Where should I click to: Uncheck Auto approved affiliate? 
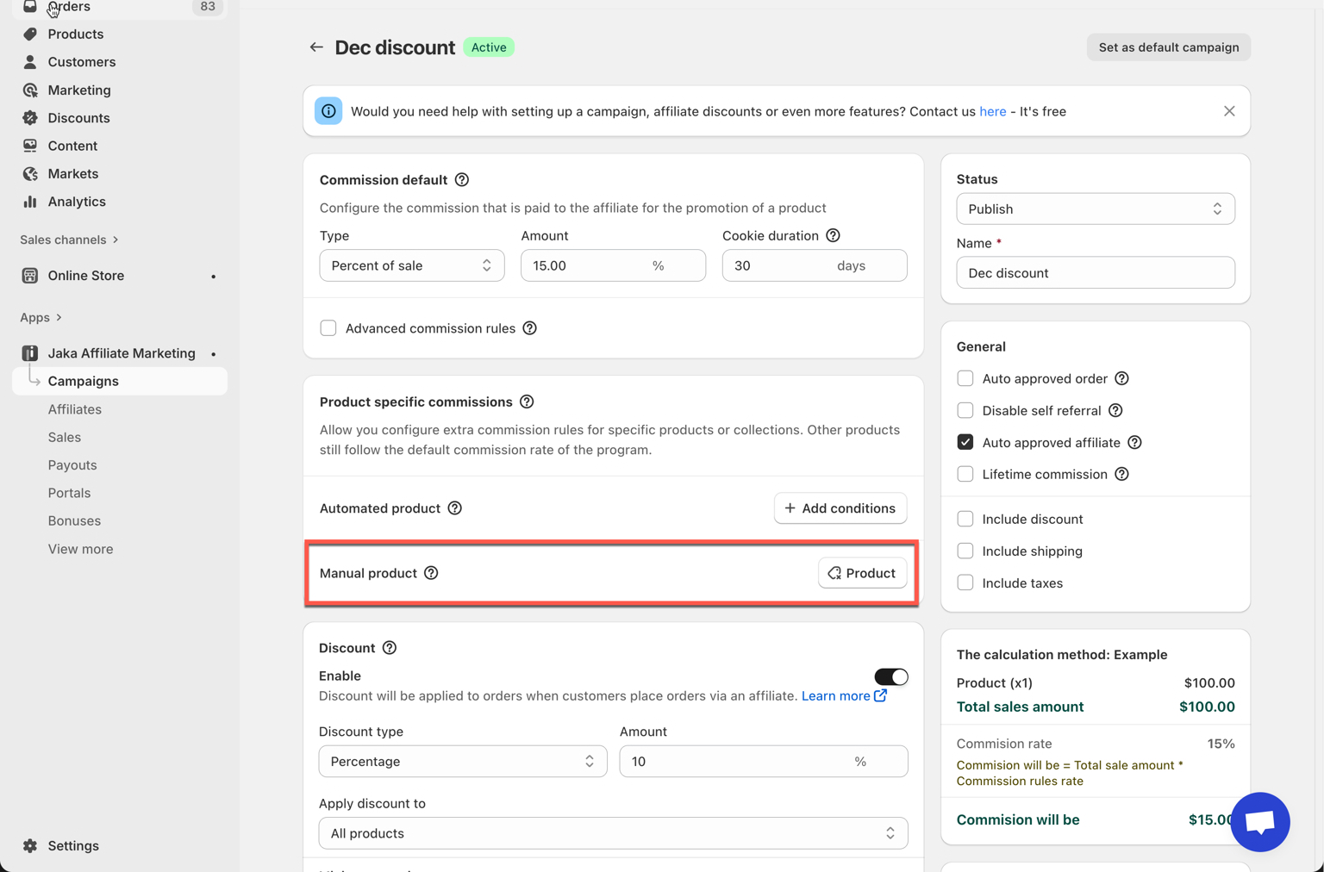click(965, 442)
